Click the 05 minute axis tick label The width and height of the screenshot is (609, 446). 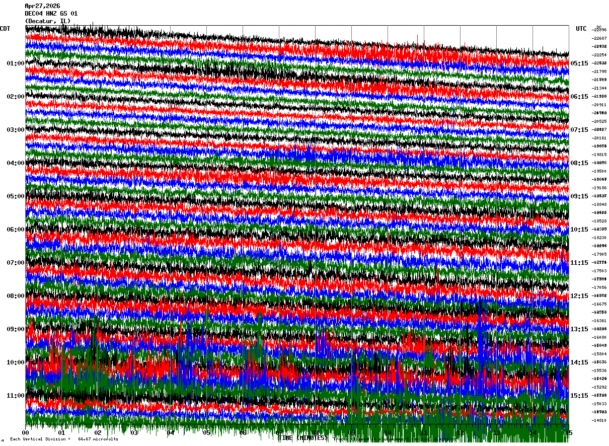[x=207, y=432]
